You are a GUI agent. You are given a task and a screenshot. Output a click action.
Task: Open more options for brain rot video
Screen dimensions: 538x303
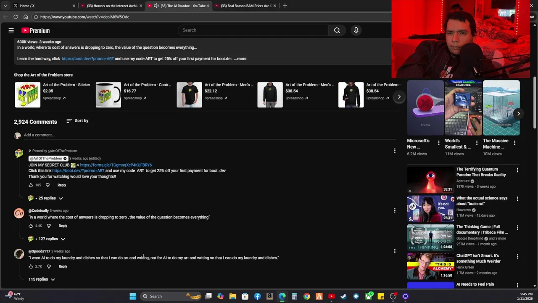click(517, 199)
